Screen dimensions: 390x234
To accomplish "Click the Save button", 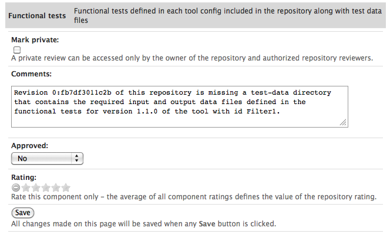I will [23, 213].
